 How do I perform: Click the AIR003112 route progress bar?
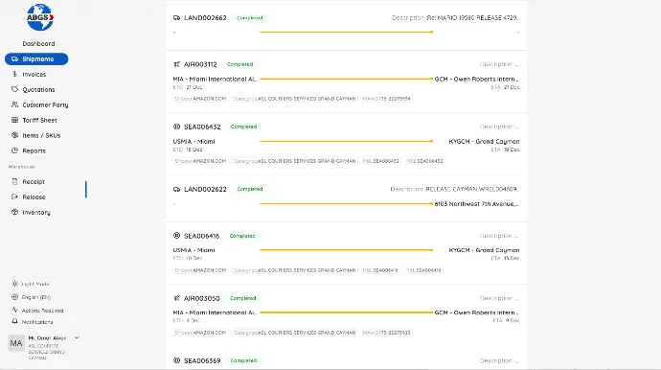(x=346, y=79)
